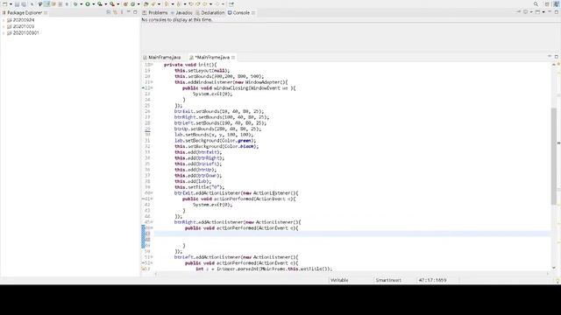The image size is (561, 315).
Task: Open the Package Explorer view menu
Action: click(122, 12)
